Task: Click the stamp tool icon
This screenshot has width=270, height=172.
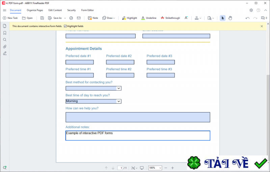Action: (x=196, y=18)
